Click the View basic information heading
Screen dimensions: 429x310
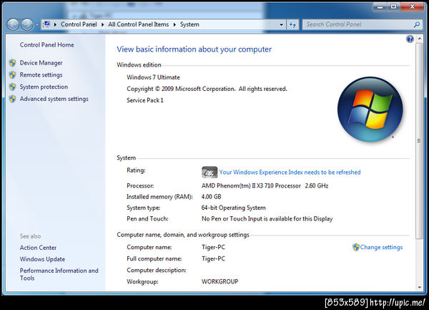[194, 49]
